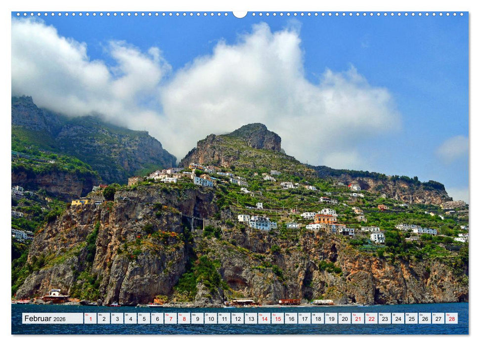Click the calendar hanging hole at top
The image size is (480, 346).
pos(240,13)
